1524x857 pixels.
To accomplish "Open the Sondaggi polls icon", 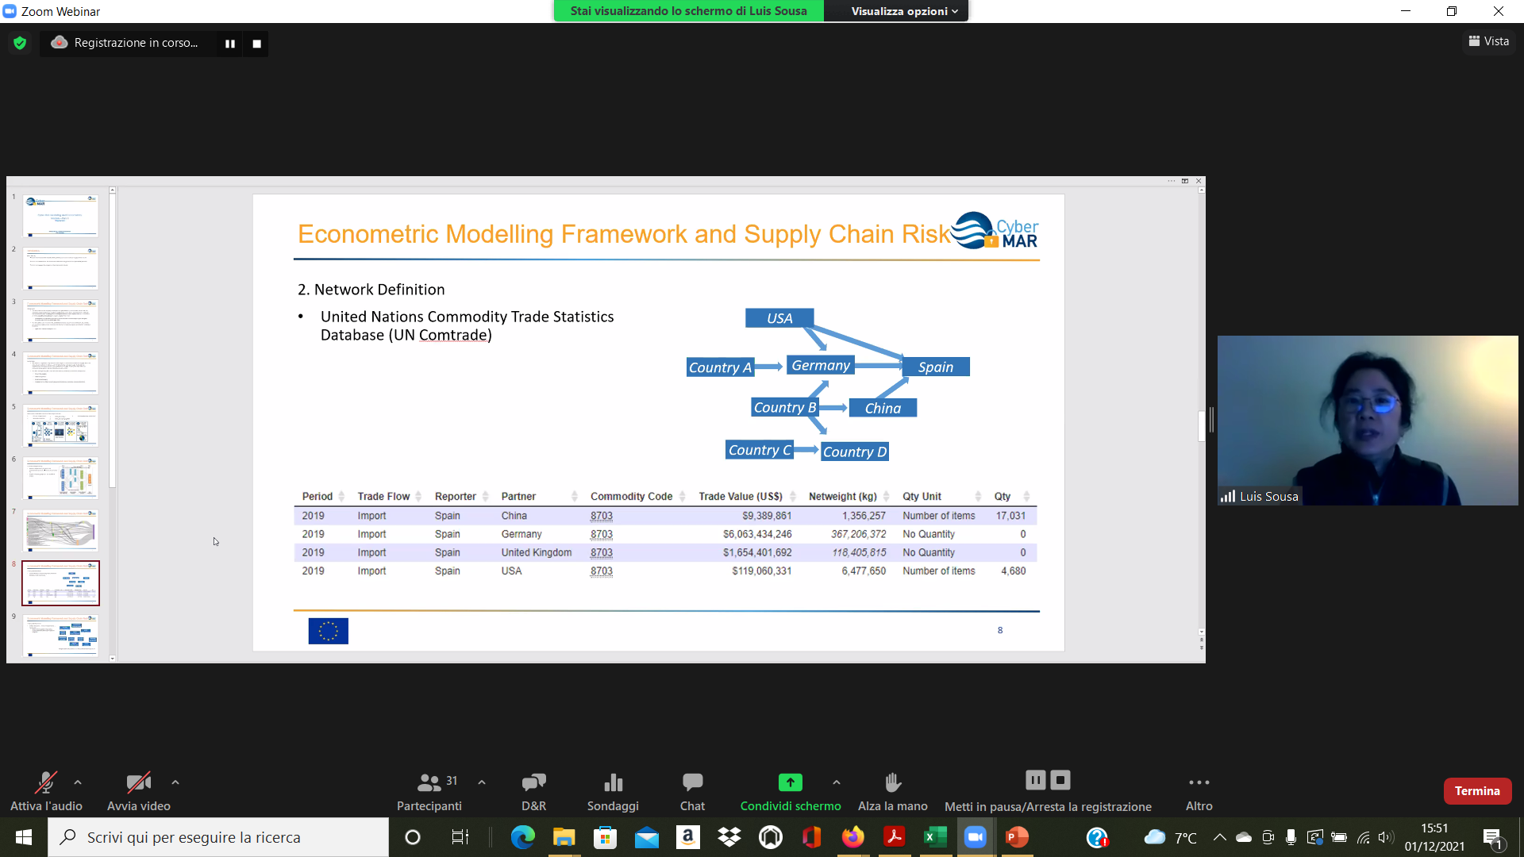I will [613, 783].
